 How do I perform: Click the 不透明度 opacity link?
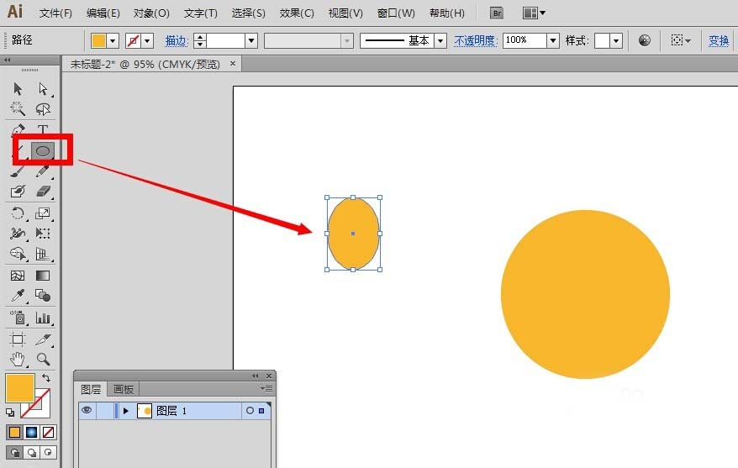[476, 41]
